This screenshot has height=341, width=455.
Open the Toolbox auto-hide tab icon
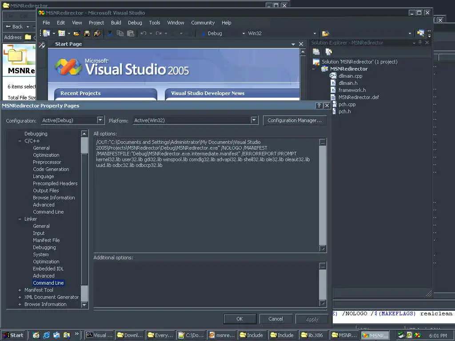click(x=42, y=45)
